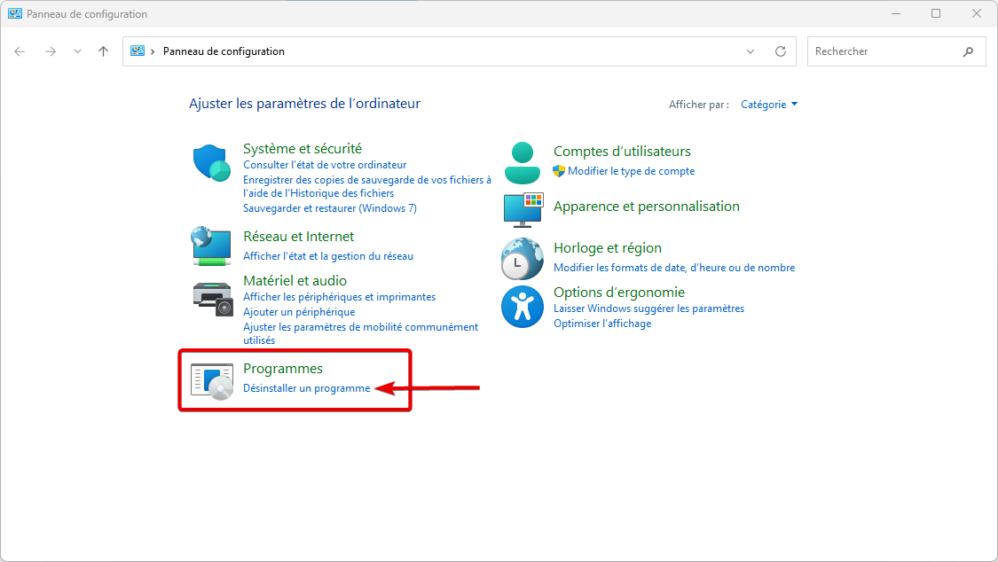
Task: Click the search magnifier icon
Action: tap(968, 51)
